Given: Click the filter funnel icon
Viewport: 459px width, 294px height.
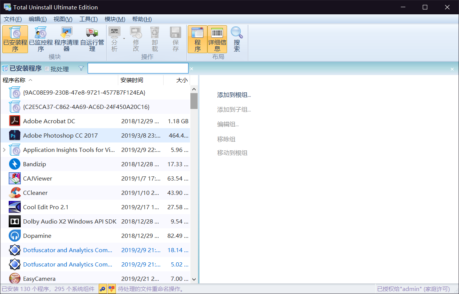Looking at the screenshot, I should [x=81, y=69].
